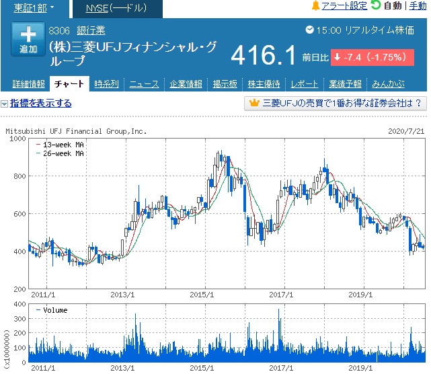Click the green auto-refresh icon
This screenshot has height=374, width=431.
[375, 5]
